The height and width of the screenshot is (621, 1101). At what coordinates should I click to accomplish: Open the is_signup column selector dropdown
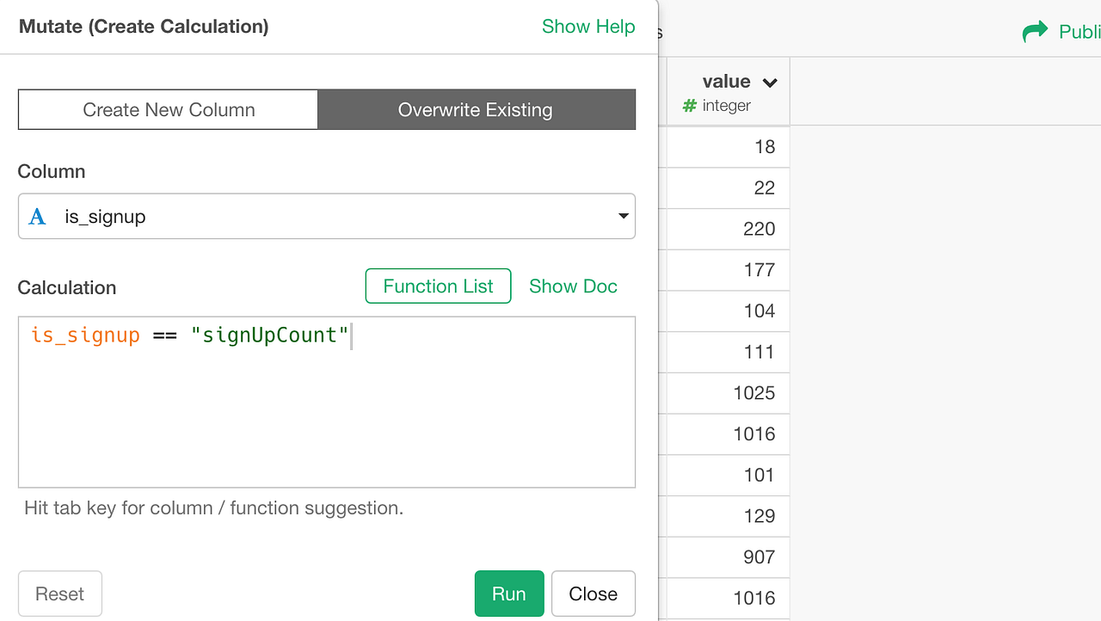[327, 216]
